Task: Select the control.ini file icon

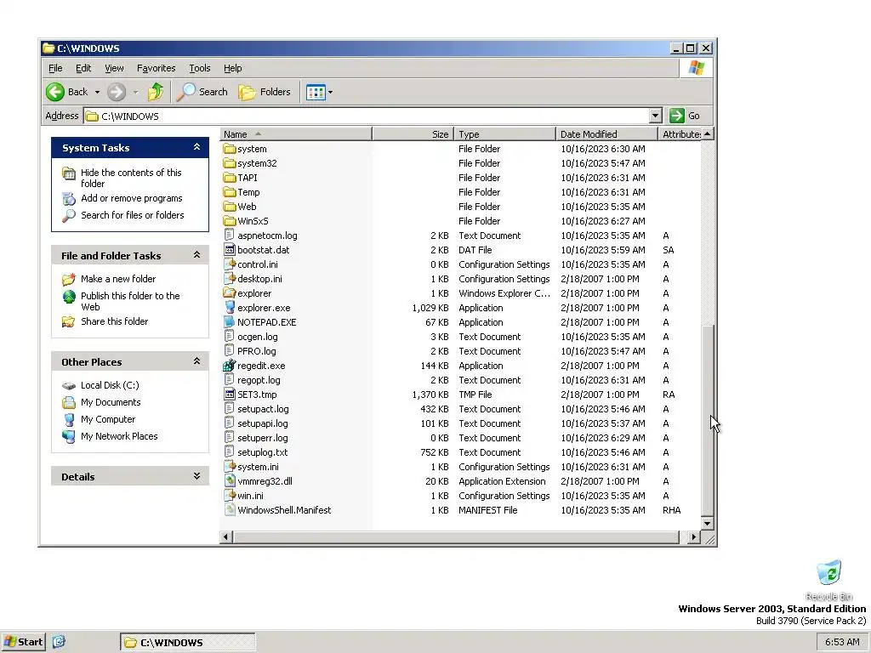Action: click(230, 264)
